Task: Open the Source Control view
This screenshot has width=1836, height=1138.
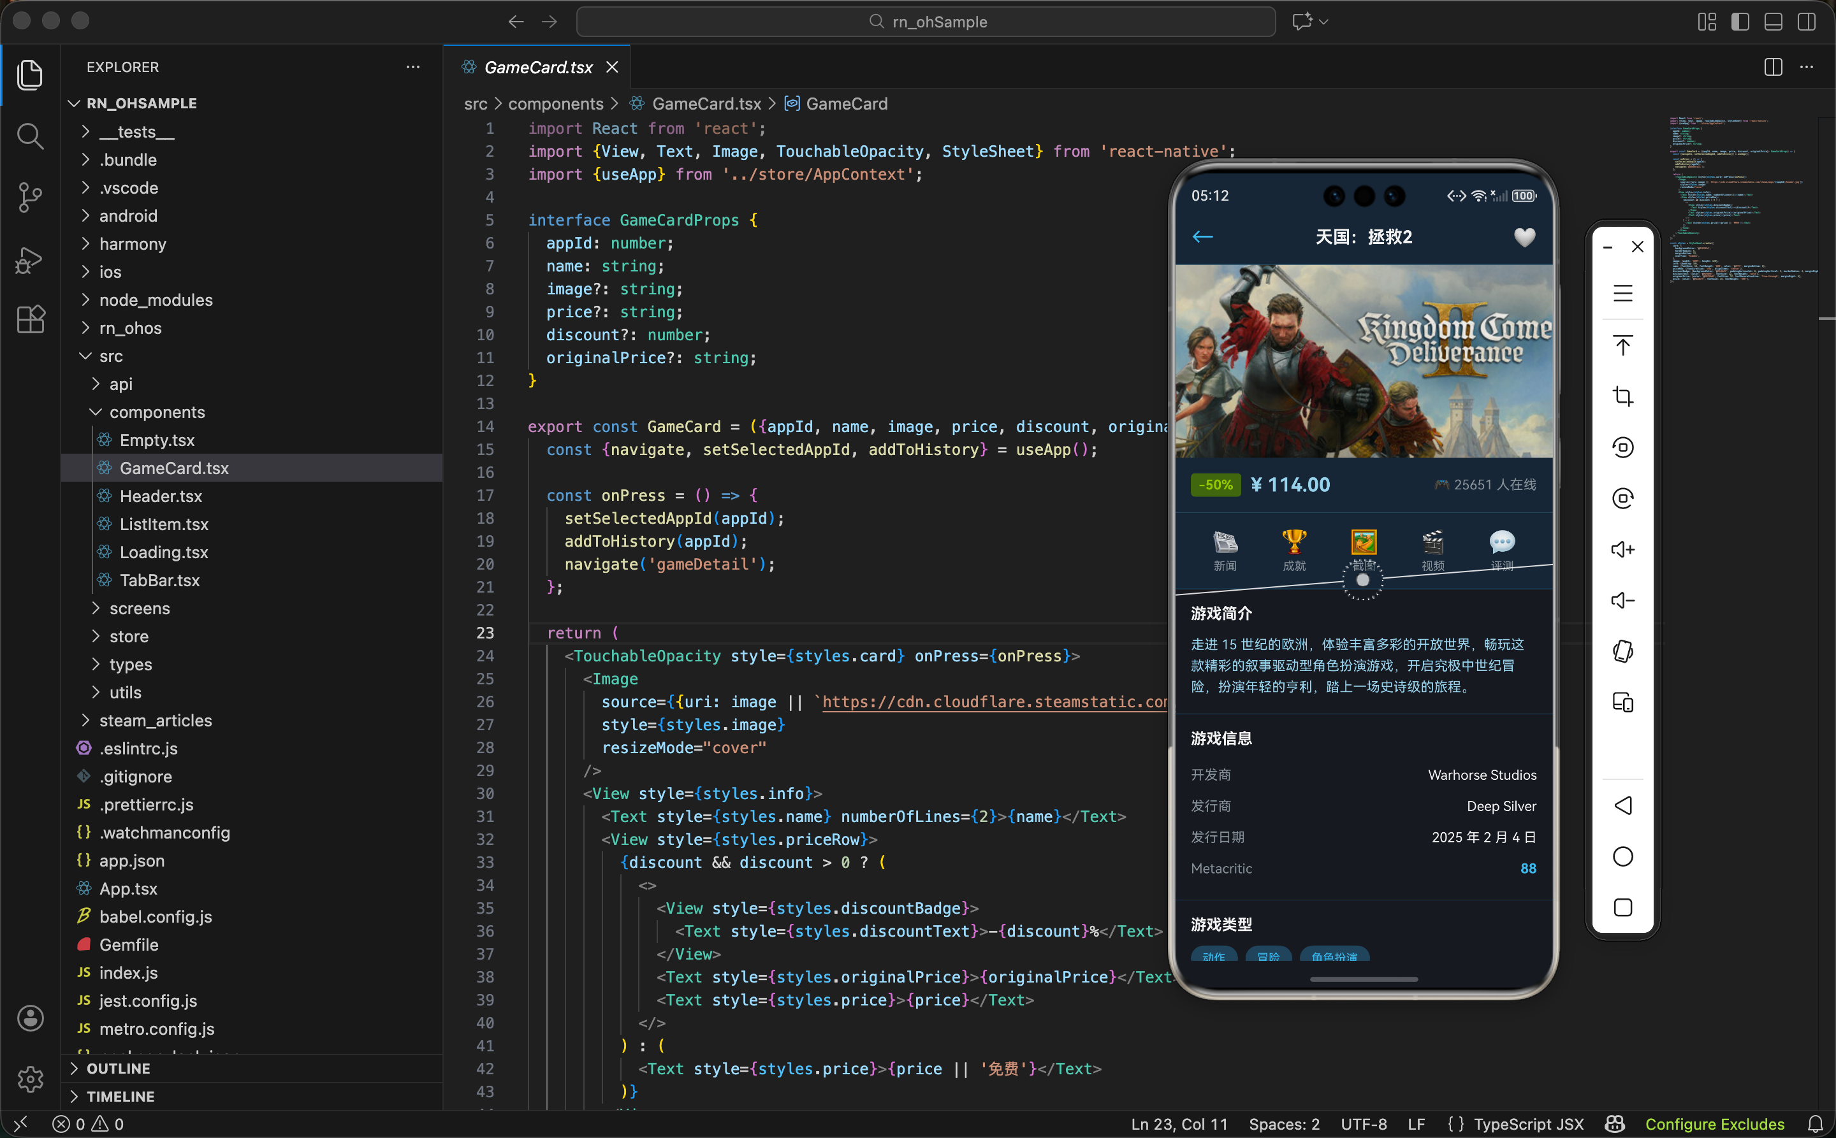Action: click(30, 197)
